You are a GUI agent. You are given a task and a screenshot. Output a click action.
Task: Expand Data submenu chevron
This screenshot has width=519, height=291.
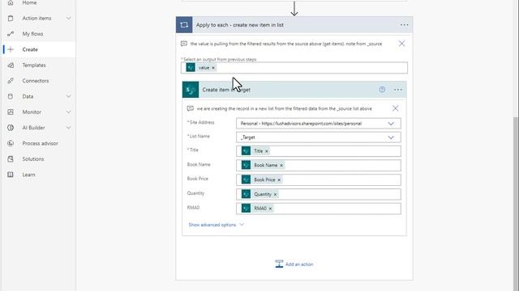tap(68, 96)
